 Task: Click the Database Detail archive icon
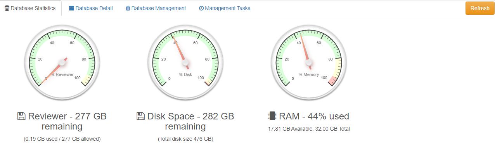click(x=71, y=8)
